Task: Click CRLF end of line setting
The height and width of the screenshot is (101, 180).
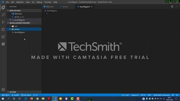Action: click(149, 95)
